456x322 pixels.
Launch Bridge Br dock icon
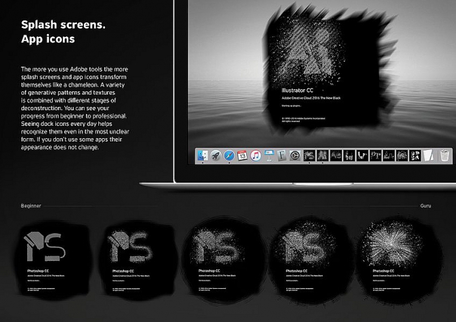415,156
